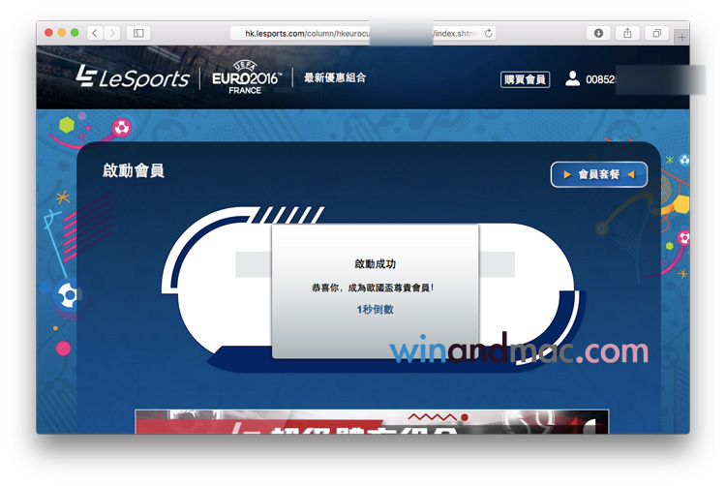Maximize the Safari window green button
The image size is (726, 486).
[x=75, y=33]
